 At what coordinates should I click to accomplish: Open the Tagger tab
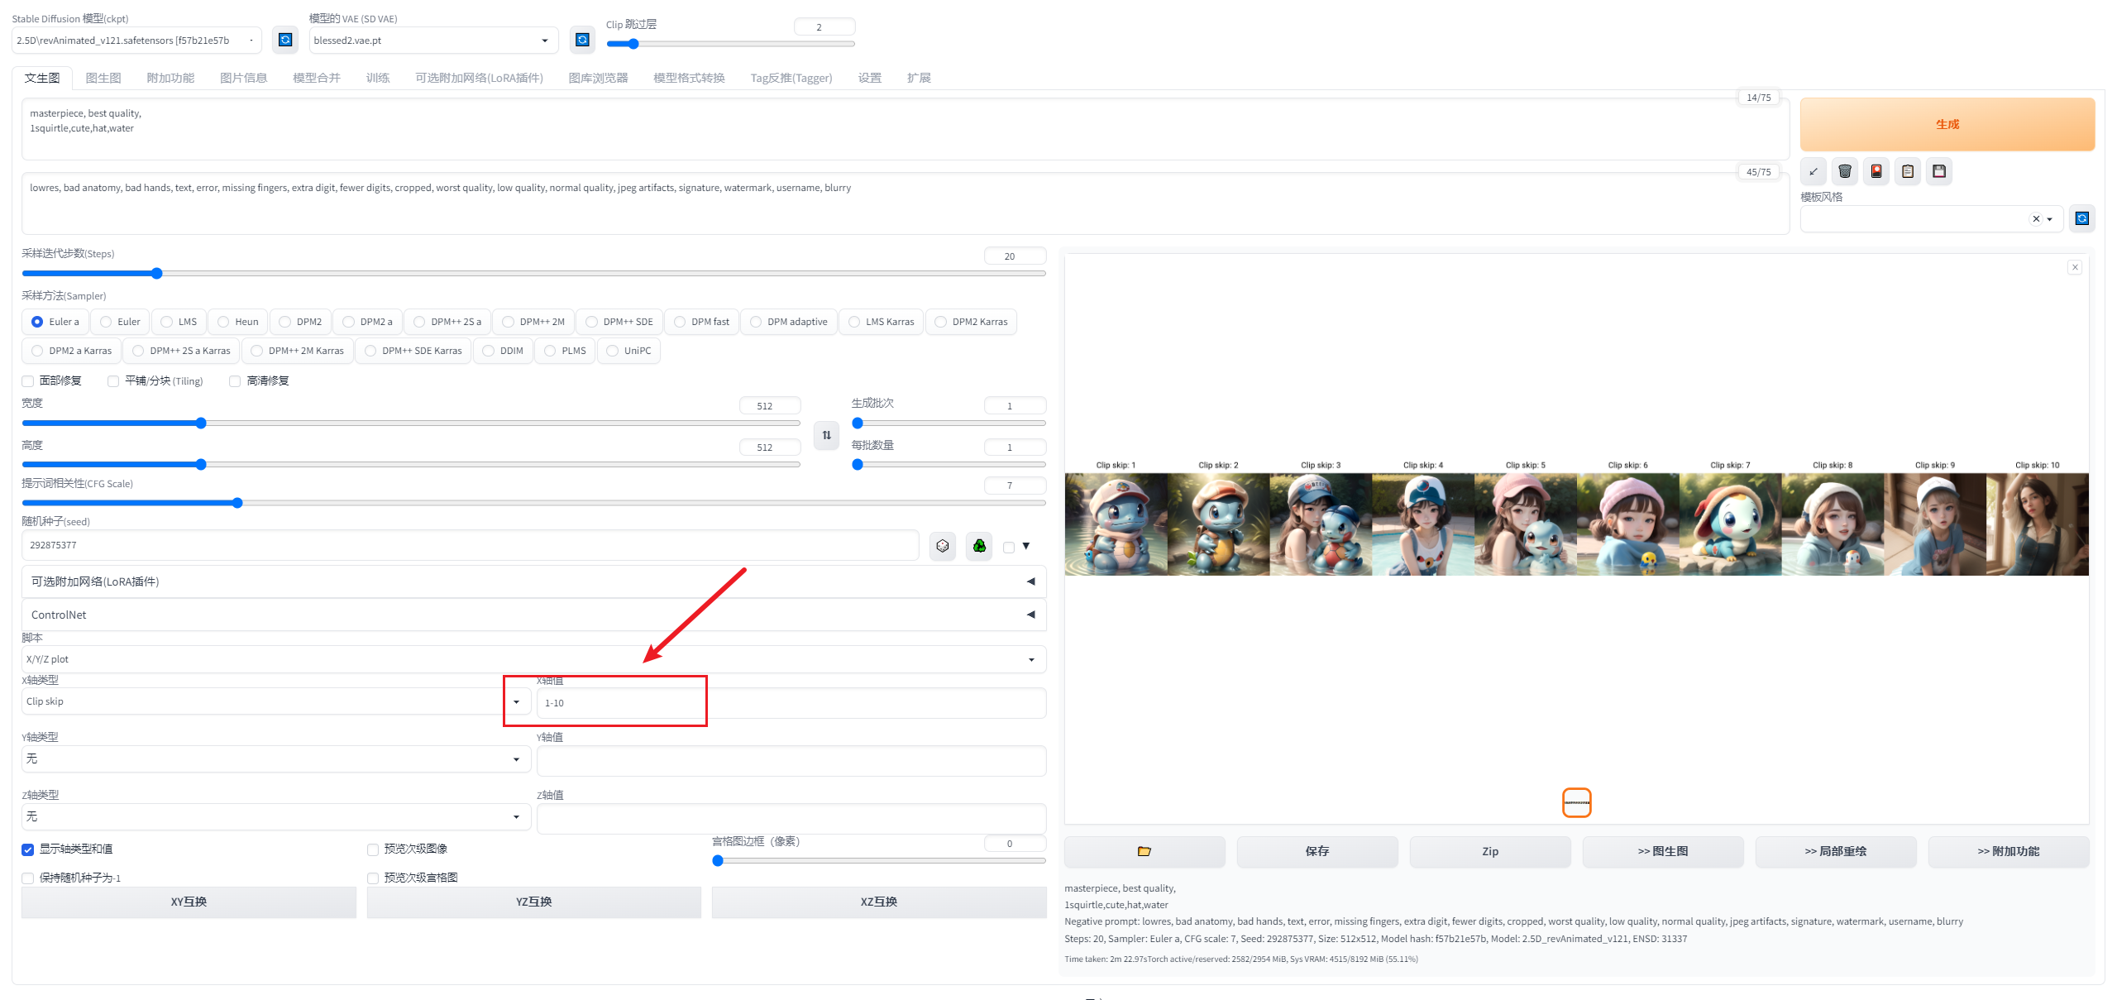(x=791, y=78)
